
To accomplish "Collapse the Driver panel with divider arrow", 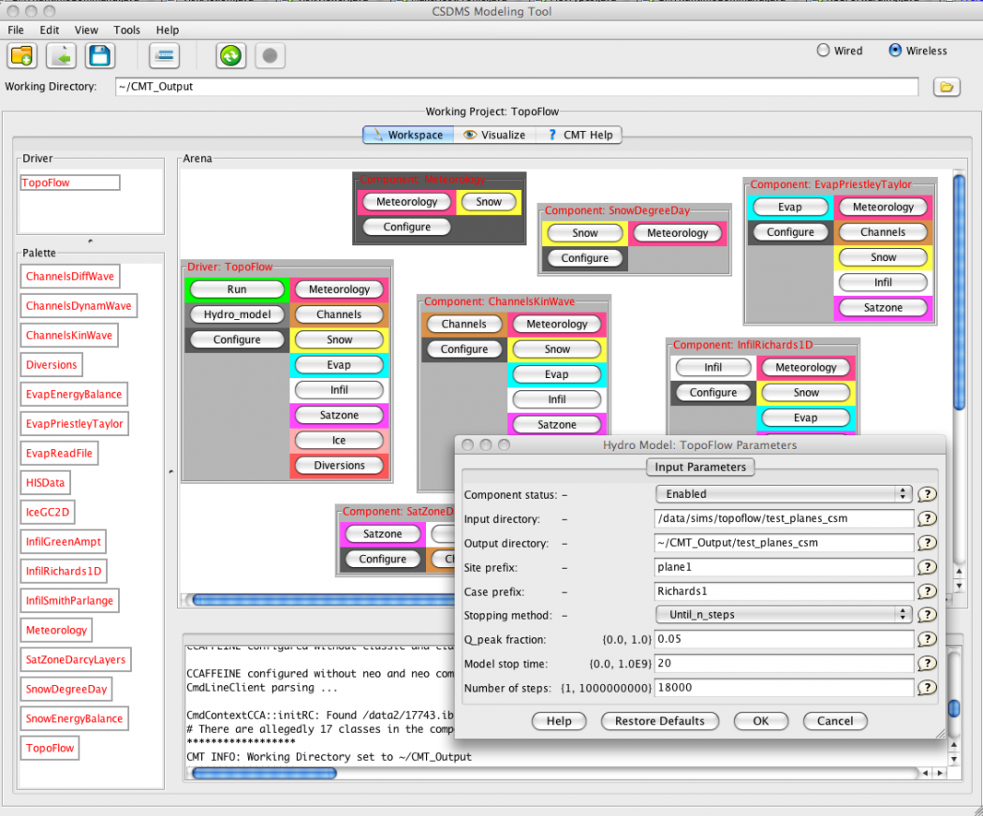I will pos(90,241).
